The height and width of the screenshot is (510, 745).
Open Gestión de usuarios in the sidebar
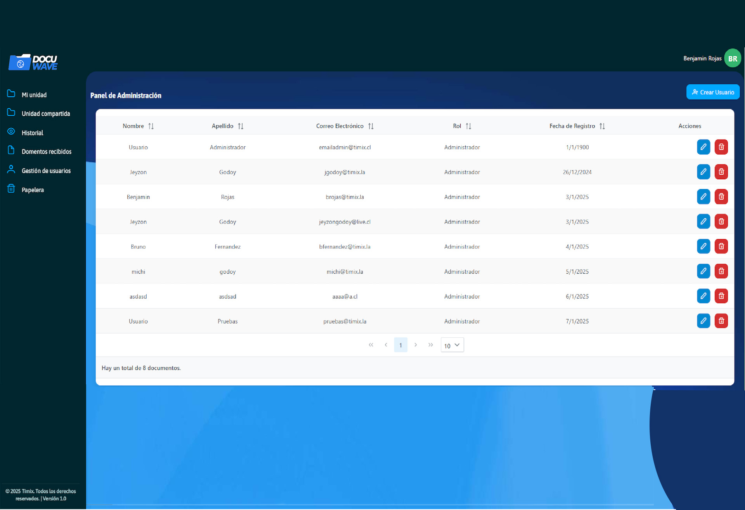coord(39,170)
